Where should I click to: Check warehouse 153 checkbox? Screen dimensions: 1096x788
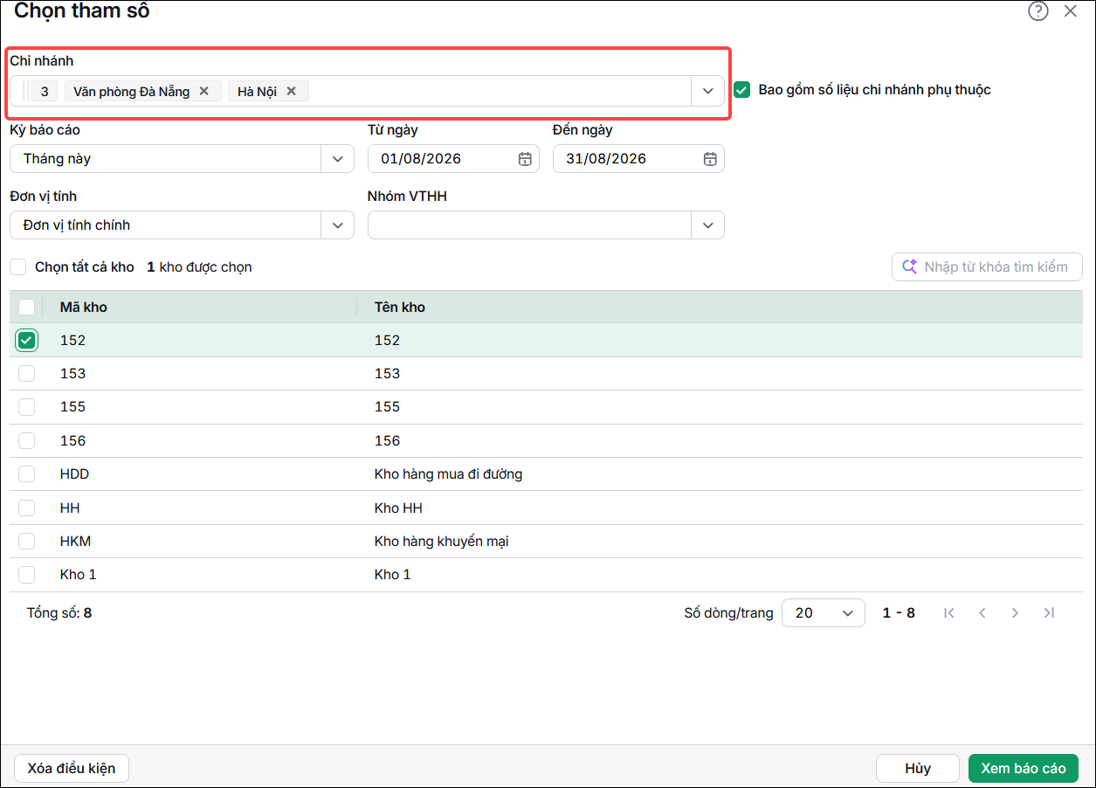[27, 373]
